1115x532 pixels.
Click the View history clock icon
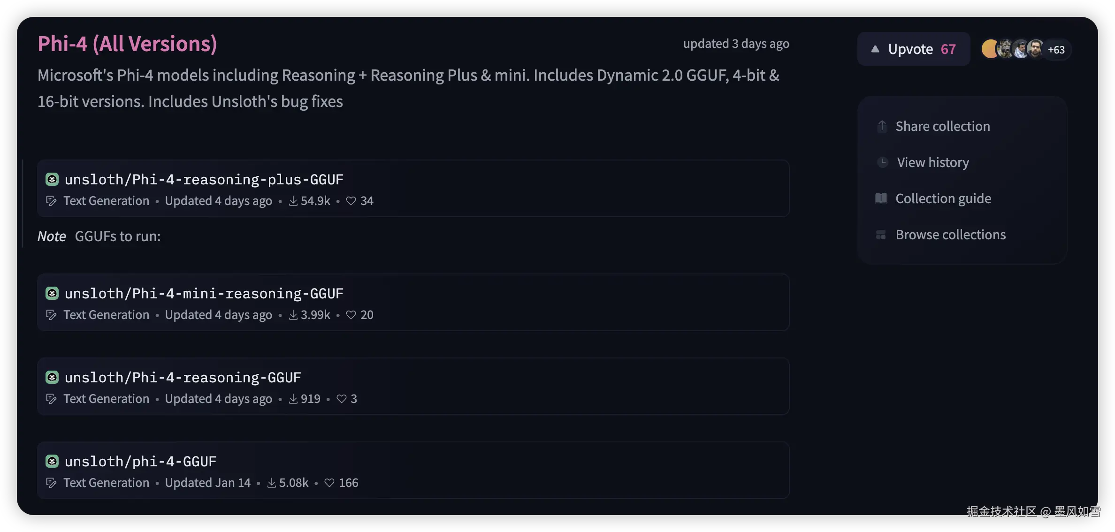click(x=882, y=162)
